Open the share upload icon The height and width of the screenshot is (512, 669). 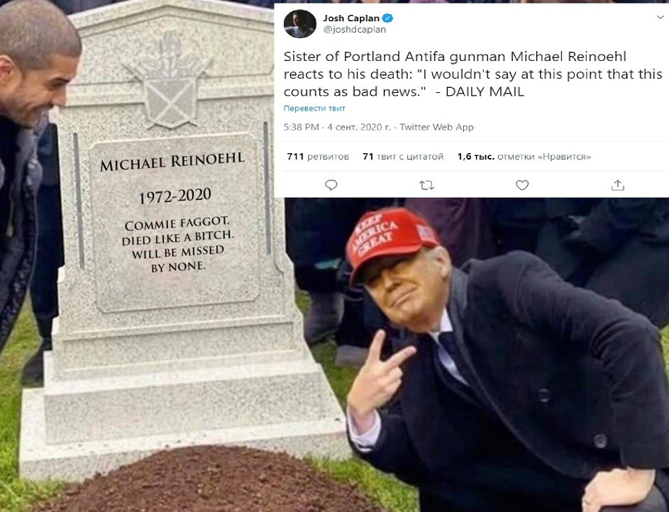point(618,185)
